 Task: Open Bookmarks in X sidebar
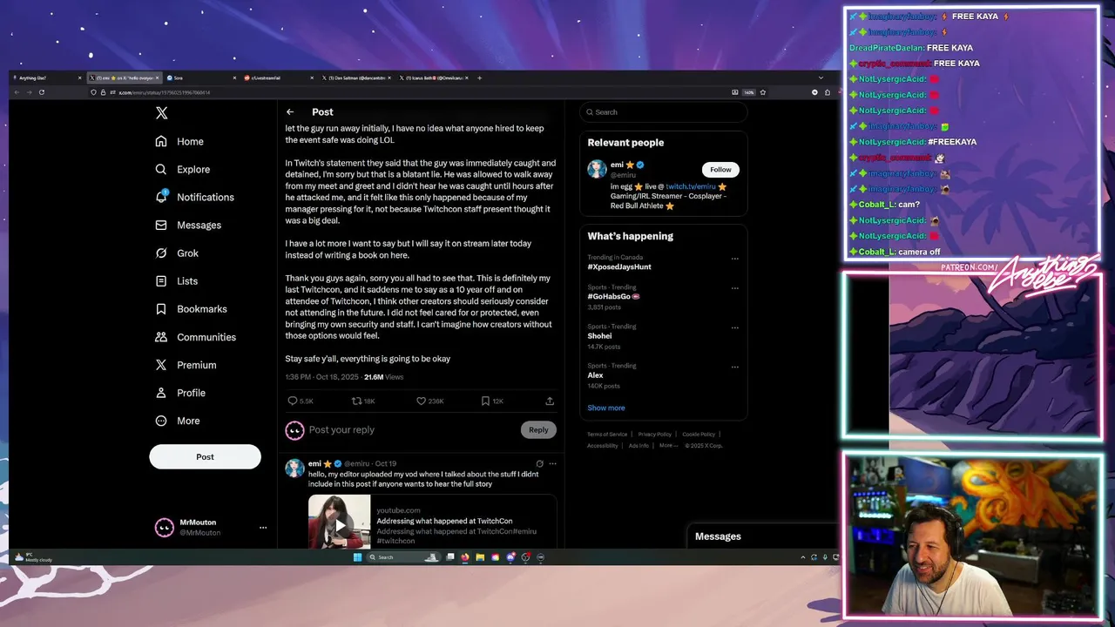191,308
